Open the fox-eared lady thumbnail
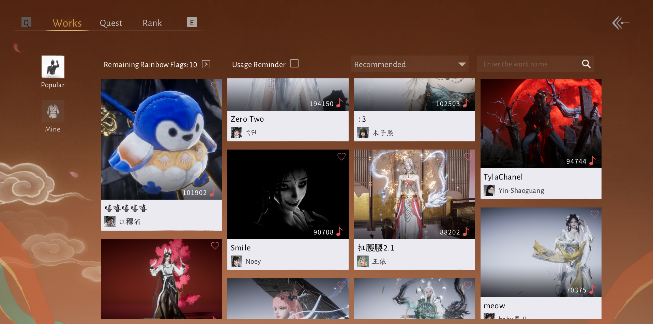 coord(161,279)
